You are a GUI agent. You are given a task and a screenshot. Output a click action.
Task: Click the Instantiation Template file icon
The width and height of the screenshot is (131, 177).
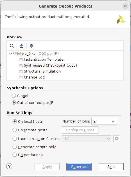[x=21, y=60]
